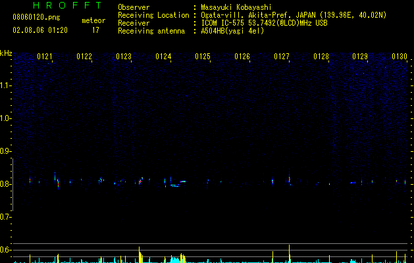414x263 pixels.
Task: Select the A504HB(yagi 4el) antenna text
Action: pyautogui.click(x=232, y=31)
